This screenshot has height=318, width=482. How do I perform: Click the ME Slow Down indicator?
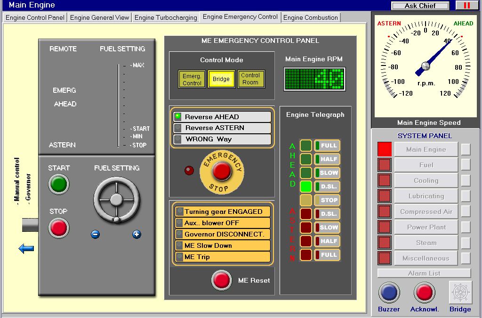222,245
